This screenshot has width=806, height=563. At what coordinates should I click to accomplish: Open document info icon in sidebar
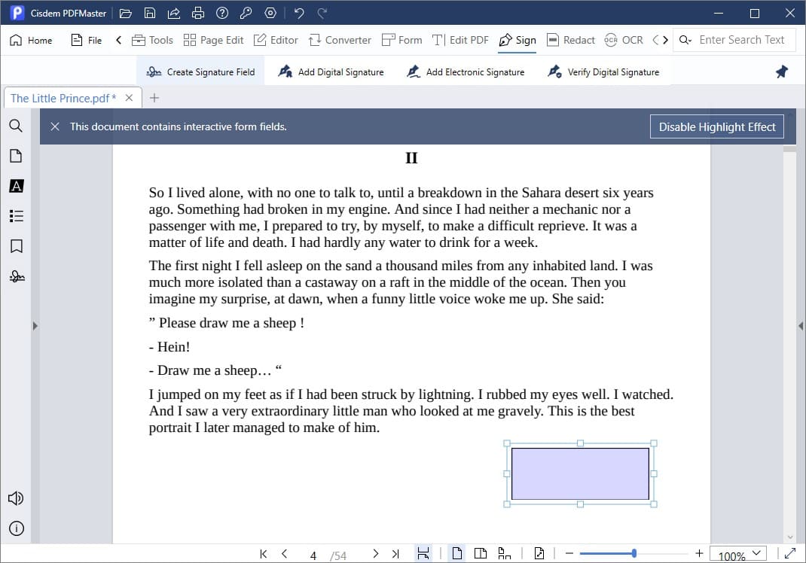point(16,528)
